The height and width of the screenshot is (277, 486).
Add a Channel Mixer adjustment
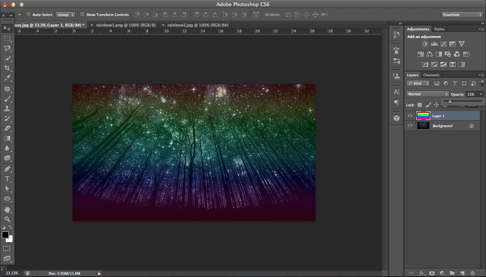click(457, 54)
